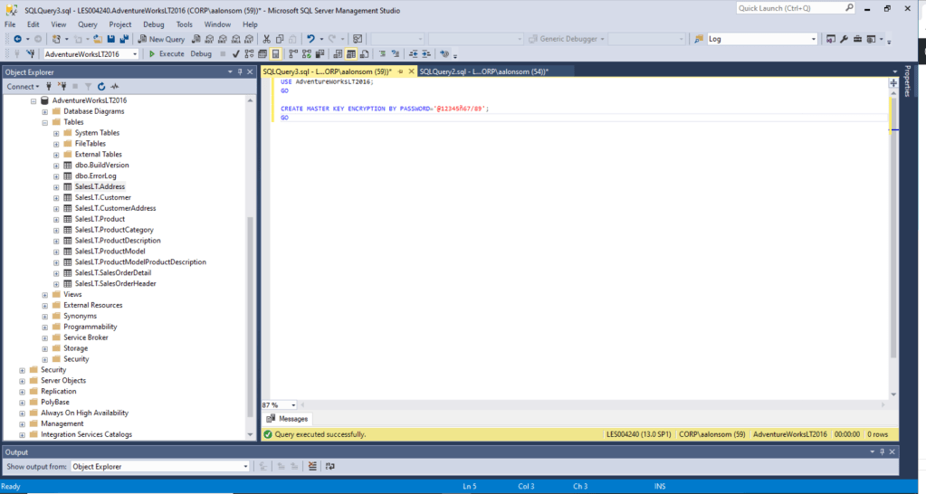Click the Disconnect icon in Object Explorer
The image size is (926, 494).
[x=62, y=87]
